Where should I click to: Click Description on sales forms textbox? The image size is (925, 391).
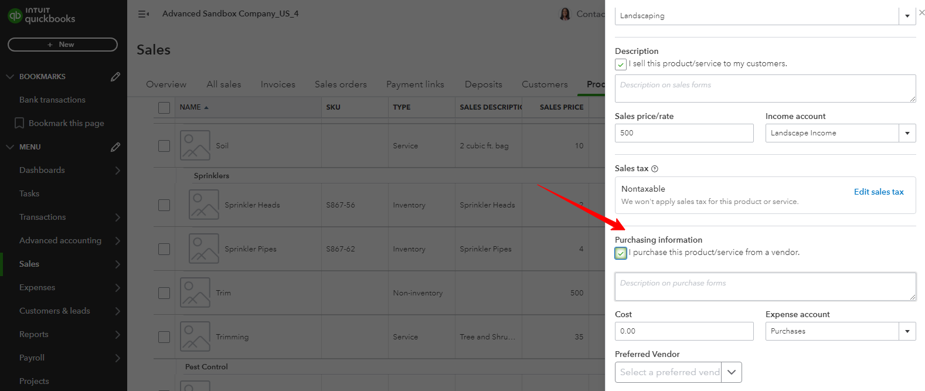[x=765, y=89]
